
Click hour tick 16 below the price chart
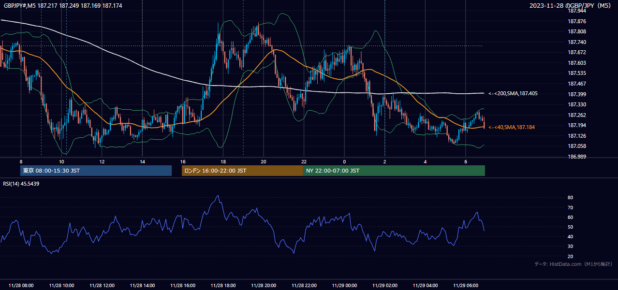(x=183, y=161)
